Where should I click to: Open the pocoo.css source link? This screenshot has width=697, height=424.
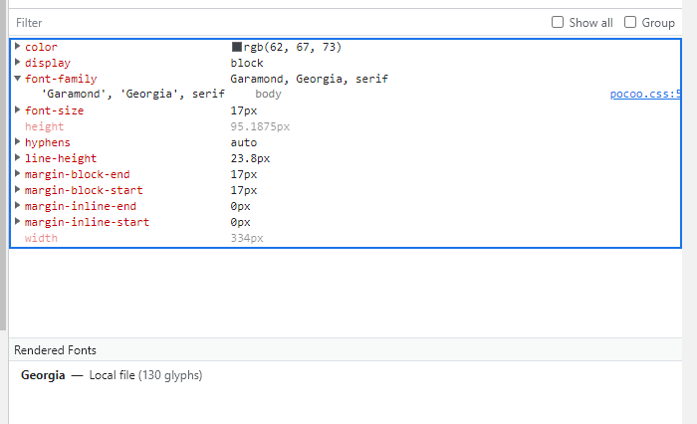tap(645, 95)
